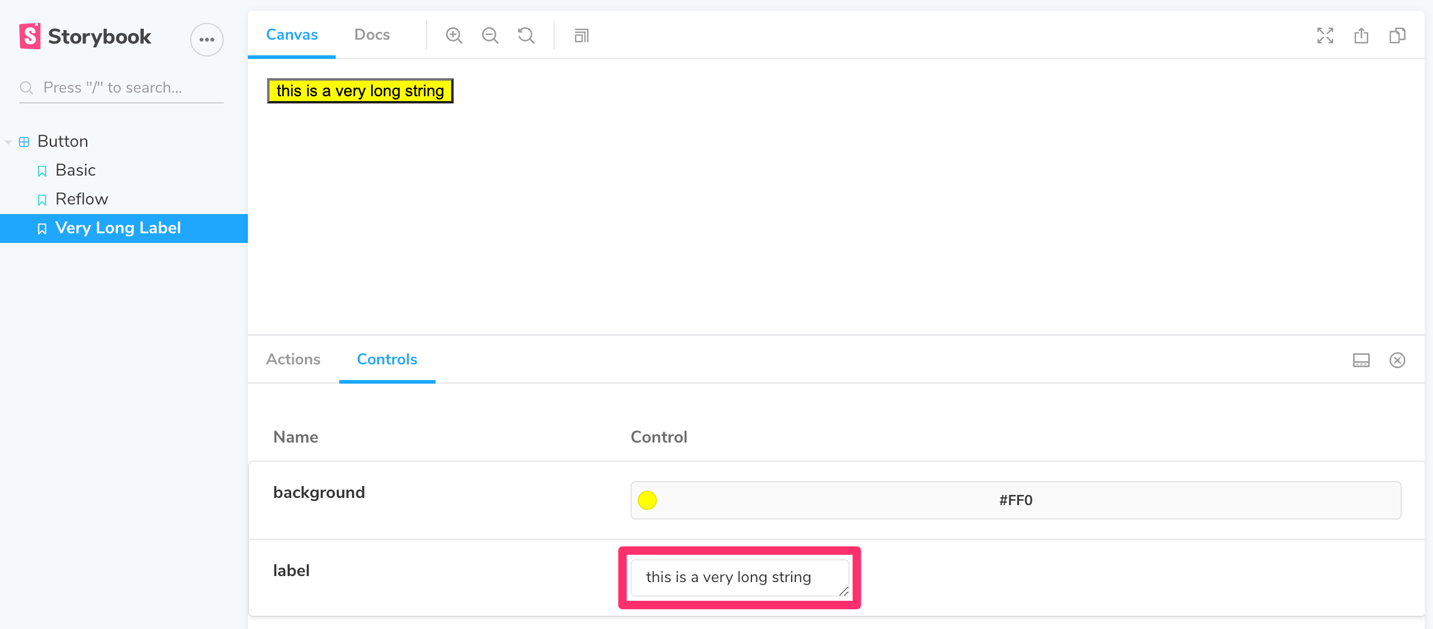
Task: Focus the label text input field
Action: click(x=739, y=577)
